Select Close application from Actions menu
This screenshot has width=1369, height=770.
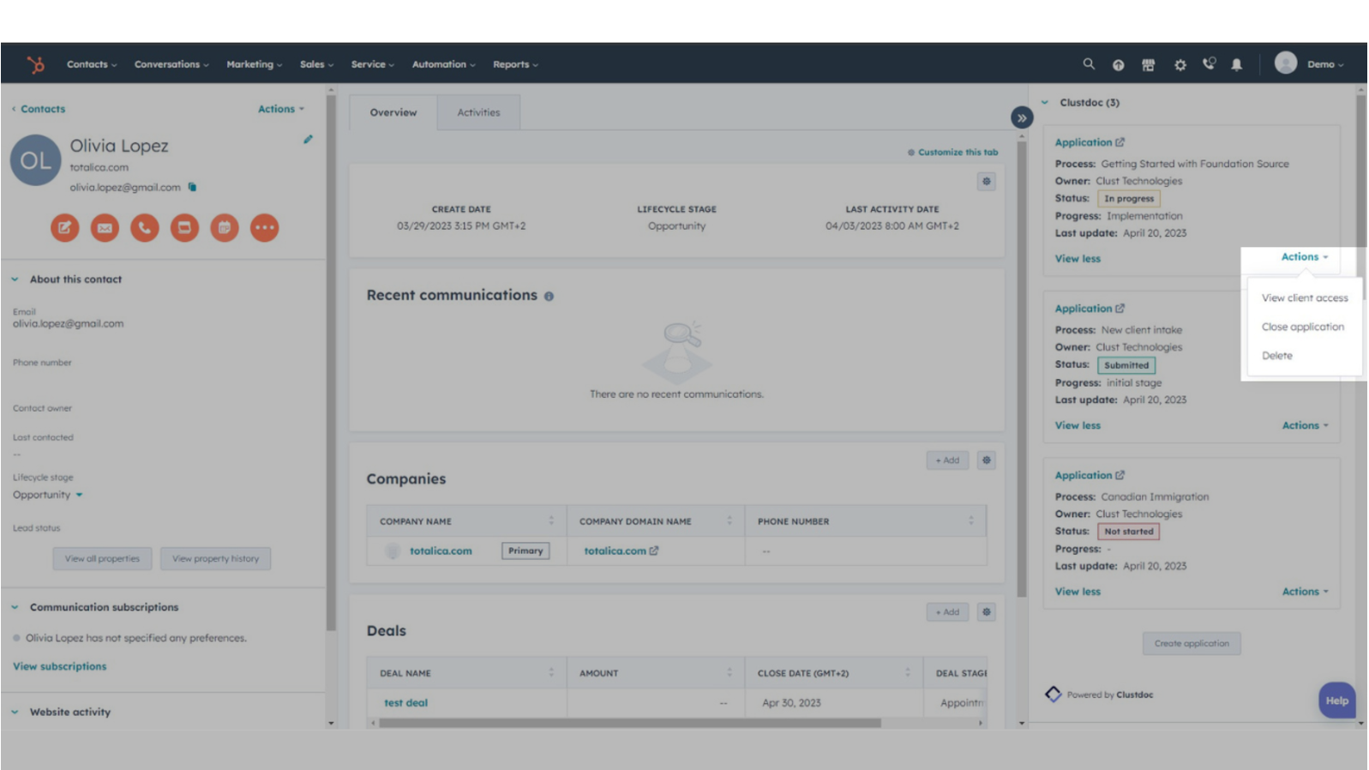pyautogui.click(x=1302, y=327)
